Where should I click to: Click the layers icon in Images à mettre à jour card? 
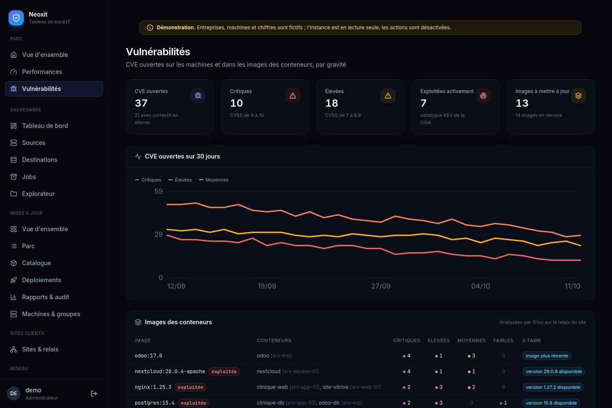coord(578,96)
